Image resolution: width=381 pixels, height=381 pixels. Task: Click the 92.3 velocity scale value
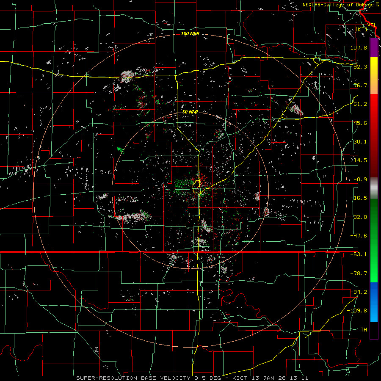[x=360, y=66]
